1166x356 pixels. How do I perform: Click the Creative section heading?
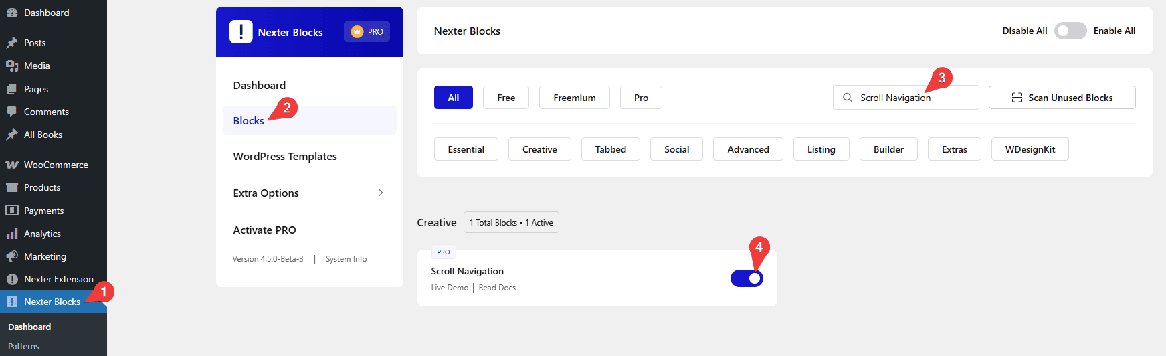click(437, 222)
